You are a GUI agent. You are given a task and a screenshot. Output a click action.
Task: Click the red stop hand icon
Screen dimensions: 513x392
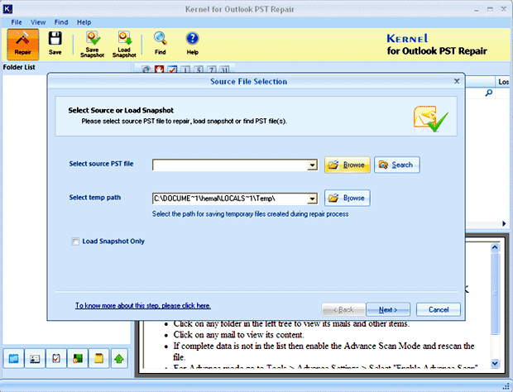[160, 69]
